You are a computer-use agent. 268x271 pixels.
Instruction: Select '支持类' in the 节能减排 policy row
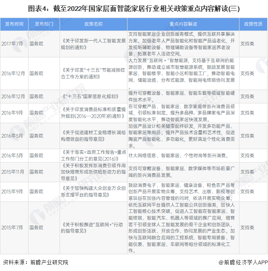click(x=247, y=73)
